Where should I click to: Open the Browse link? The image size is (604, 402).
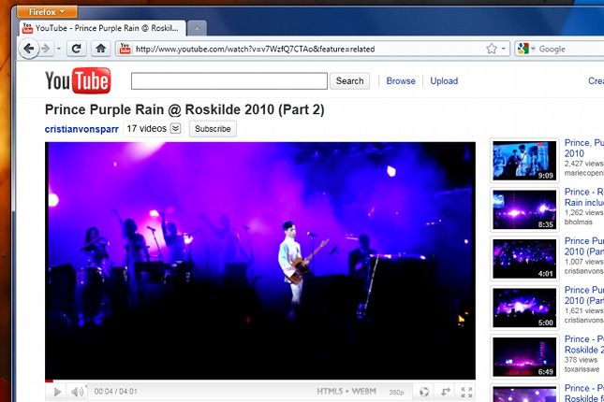[401, 80]
